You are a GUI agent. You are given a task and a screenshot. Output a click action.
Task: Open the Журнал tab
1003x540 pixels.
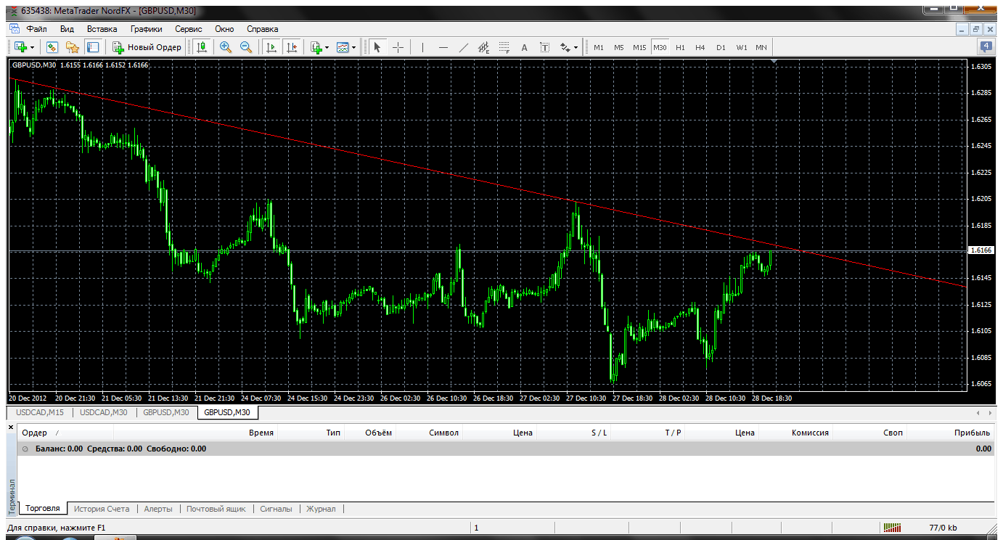pos(321,509)
